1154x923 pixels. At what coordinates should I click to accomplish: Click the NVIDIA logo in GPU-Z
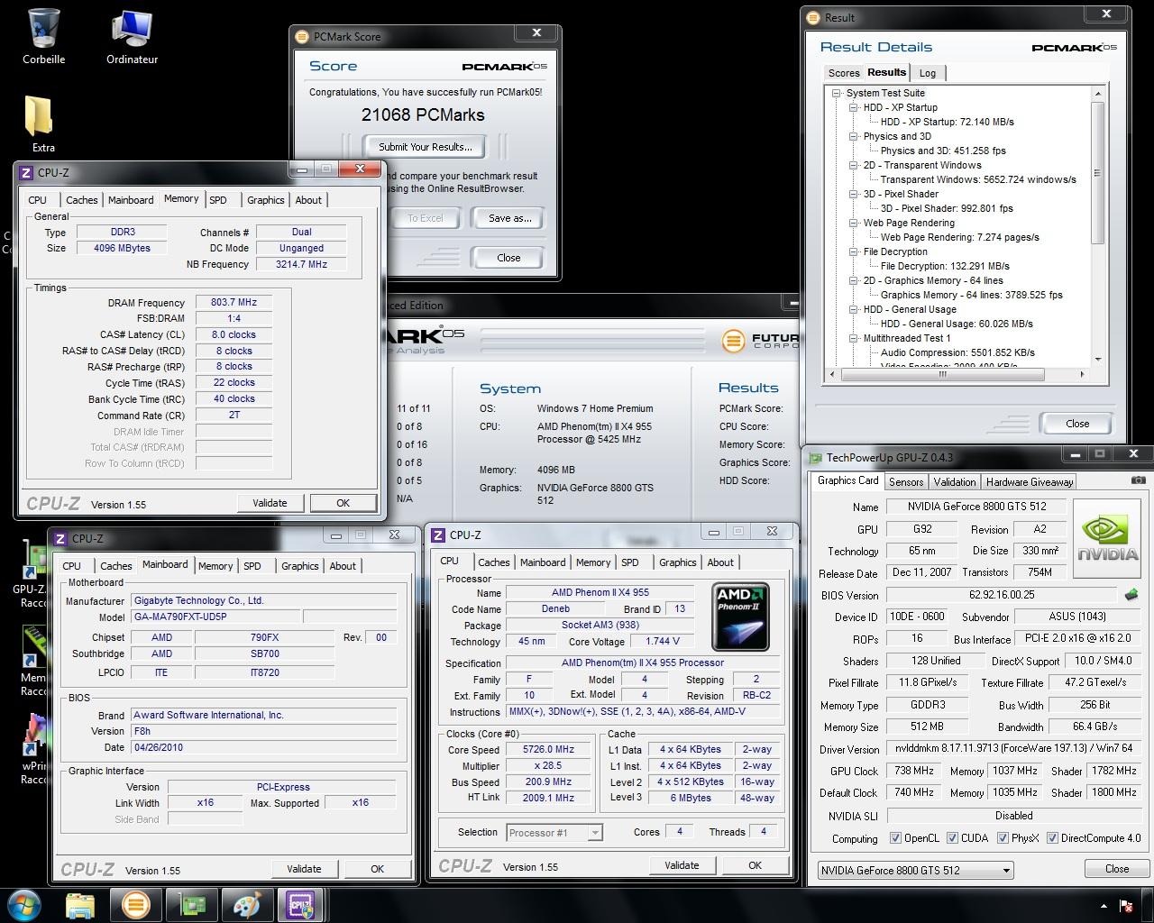[1107, 539]
